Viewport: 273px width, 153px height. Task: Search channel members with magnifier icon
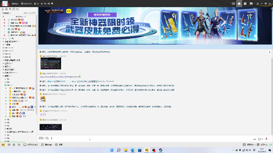pyautogui.click(x=17, y=9)
